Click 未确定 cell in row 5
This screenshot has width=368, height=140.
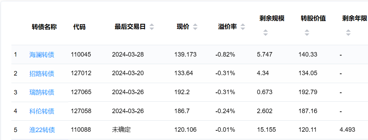pyautogui.click(x=121, y=130)
